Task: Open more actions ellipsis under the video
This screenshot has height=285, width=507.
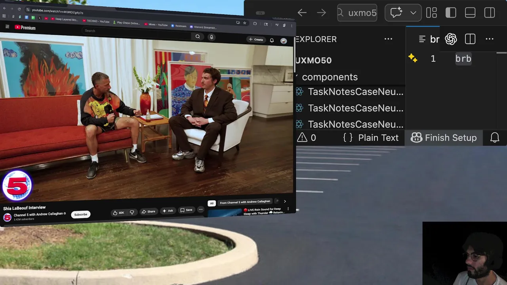Action: click(201, 209)
